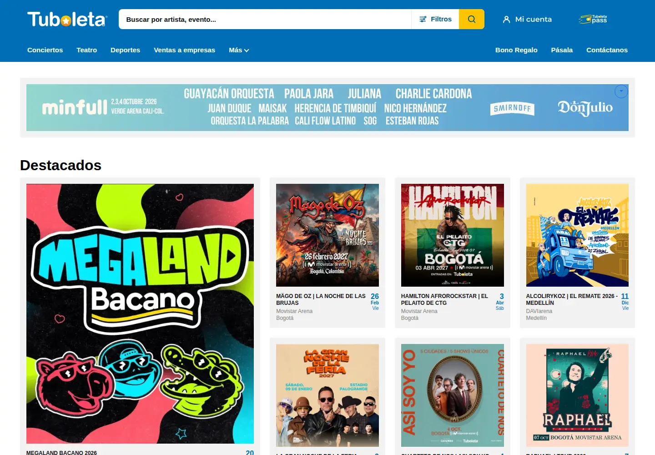Viewport: 655px width, 455px height.
Task: Click HAMILTON AFROROCKSTAR | EL PELAITO DE CTG title
Action: click(444, 299)
